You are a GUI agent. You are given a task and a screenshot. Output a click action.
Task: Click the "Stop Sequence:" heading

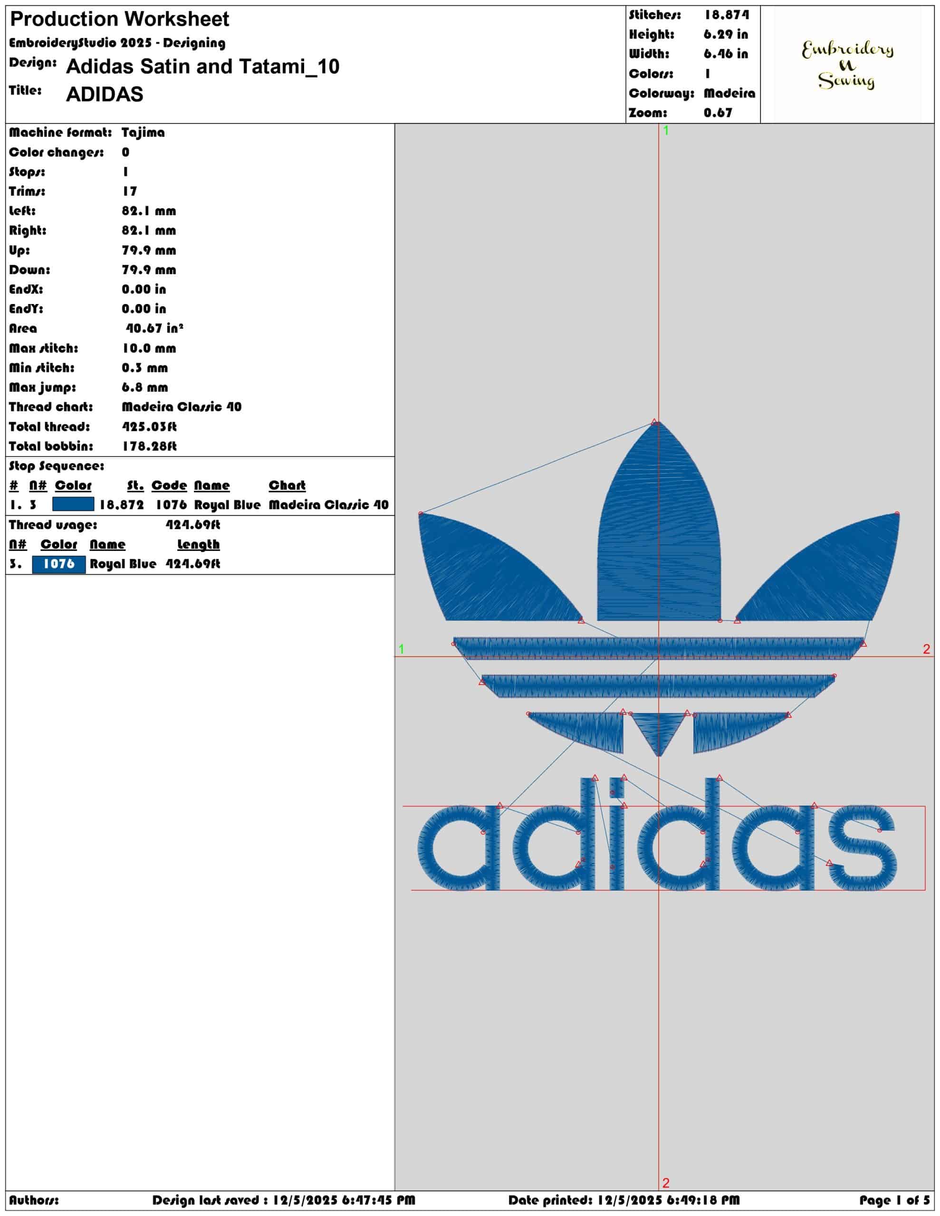pyautogui.click(x=56, y=466)
